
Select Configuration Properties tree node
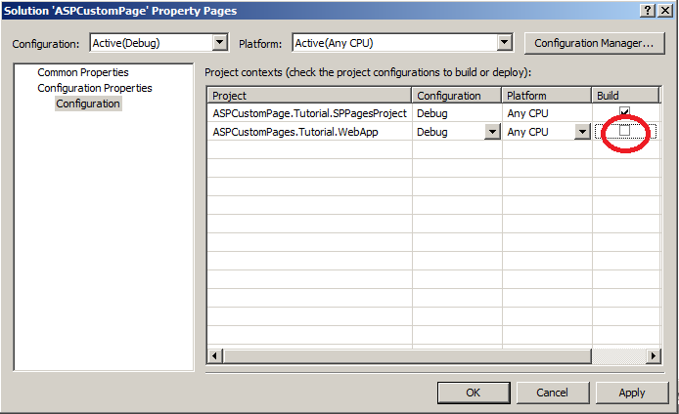point(94,88)
